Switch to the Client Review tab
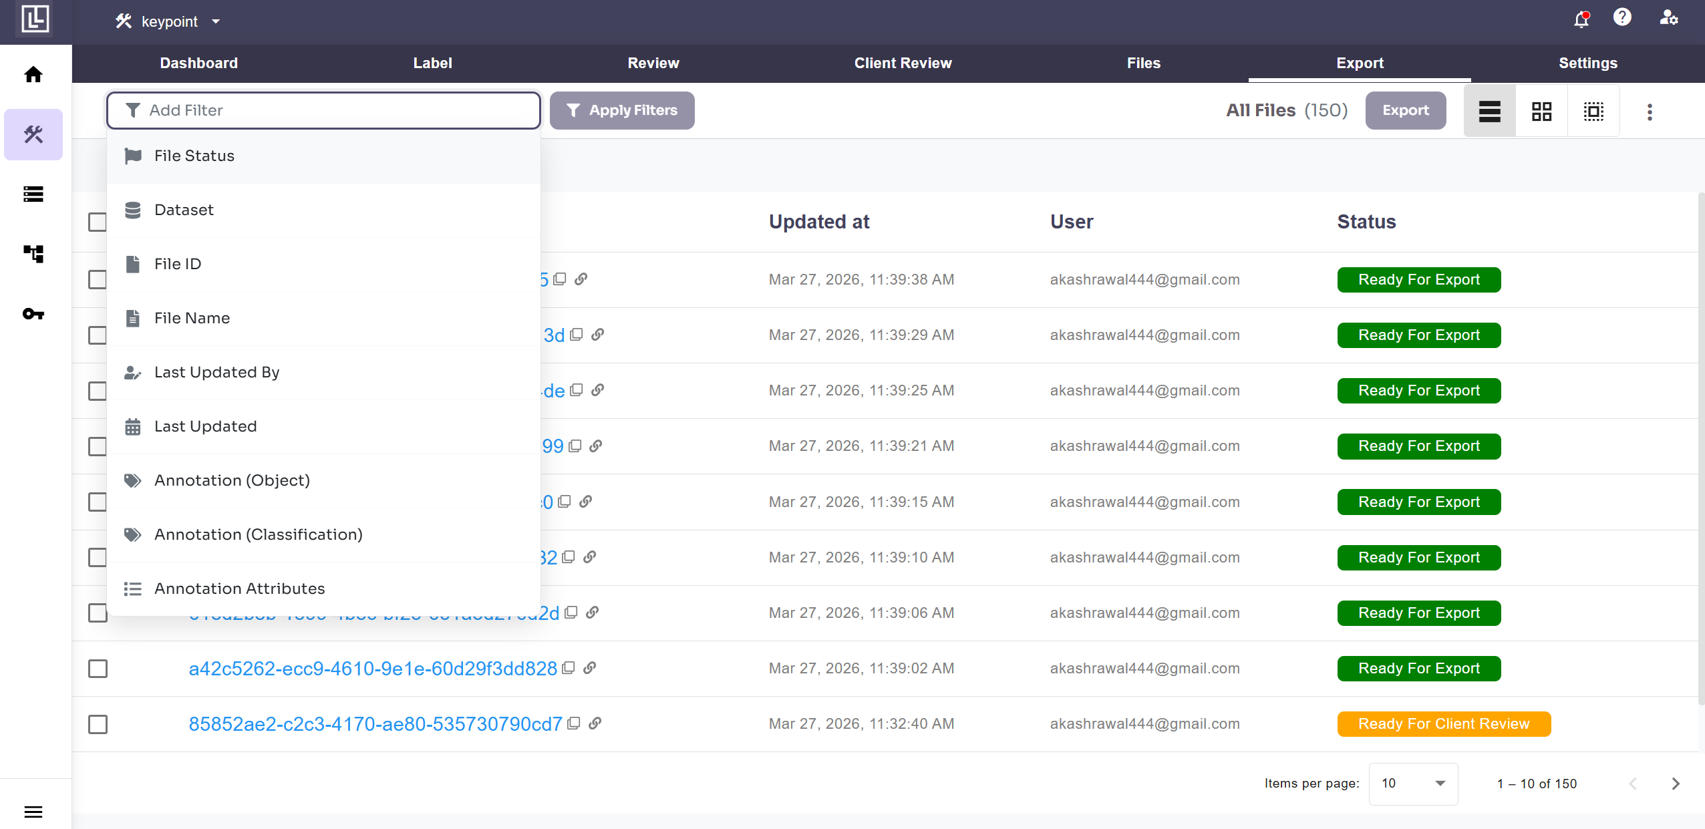This screenshot has width=1705, height=829. point(903,63)
